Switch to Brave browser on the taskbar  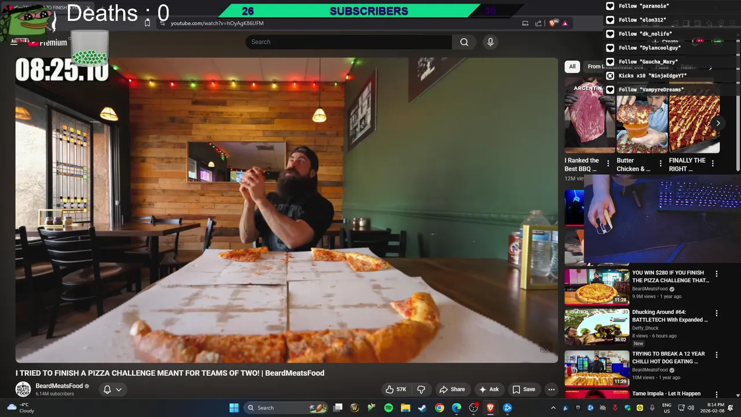point(490,408)
